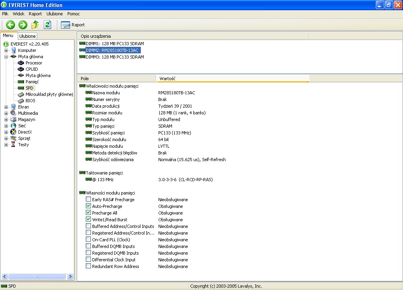Toggle Precharge All checkbox
The width and height of the screenshot is (403, 290).
coord(88,213)
